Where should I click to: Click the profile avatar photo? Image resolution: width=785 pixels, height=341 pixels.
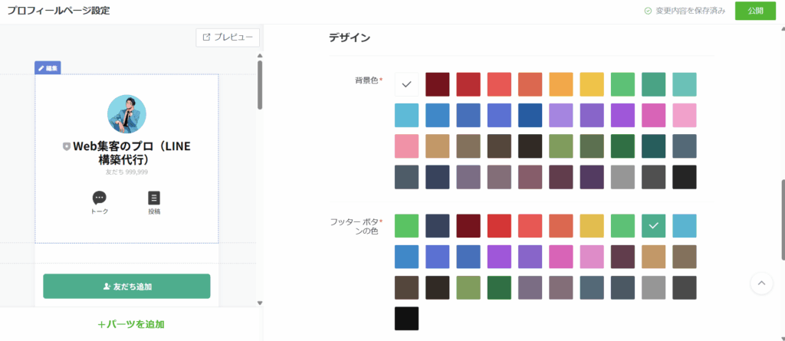coord(126,114)
